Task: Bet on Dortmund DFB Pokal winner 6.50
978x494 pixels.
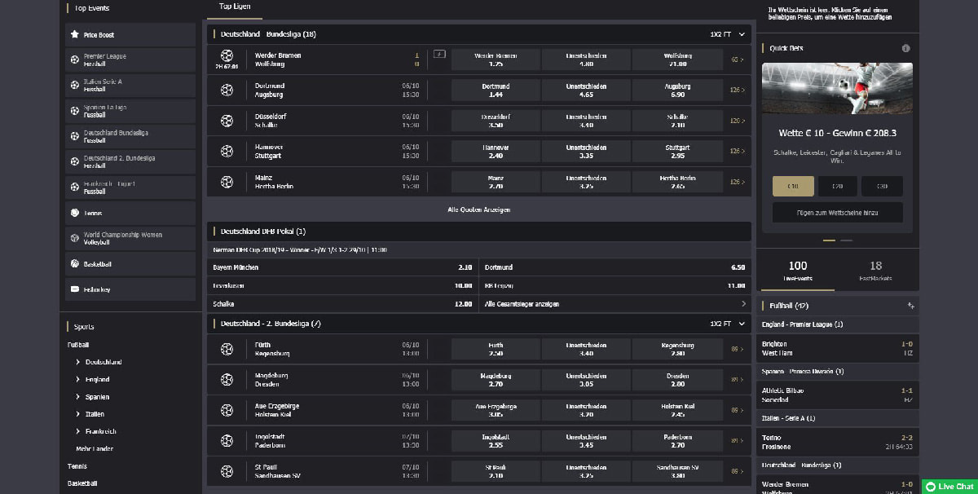Action: pos(615,267)
